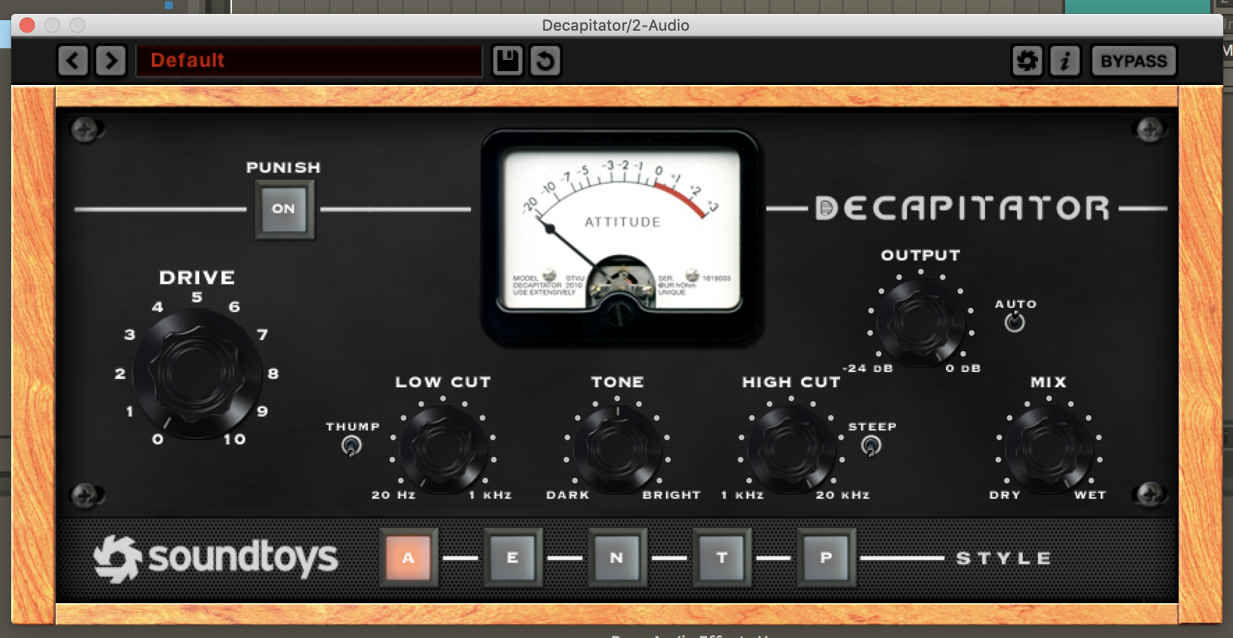Click the Output knob
Screen dimensions: 1233x638
920,322
